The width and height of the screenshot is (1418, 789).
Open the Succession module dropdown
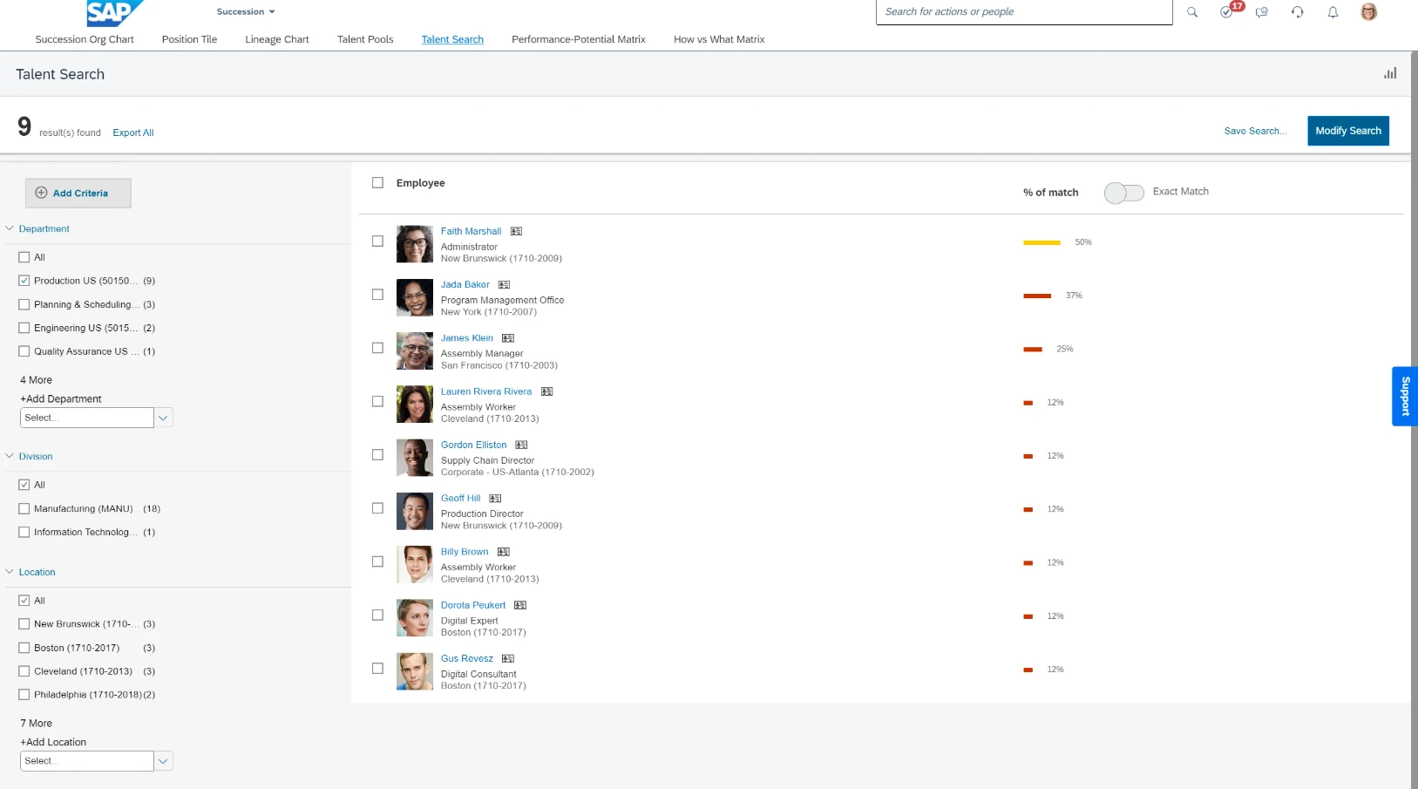pos(246,12)
